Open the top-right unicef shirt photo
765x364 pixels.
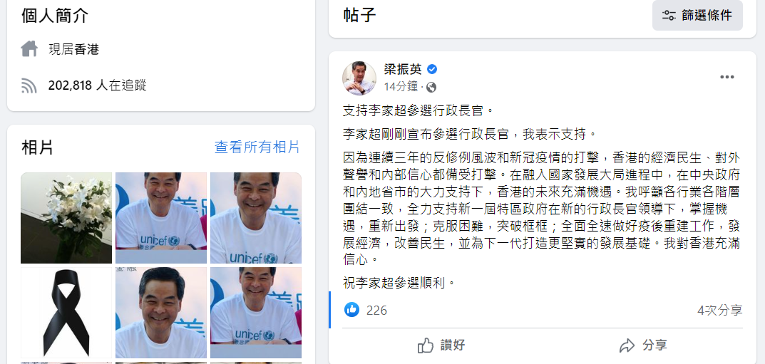click(x=256, y=218)
